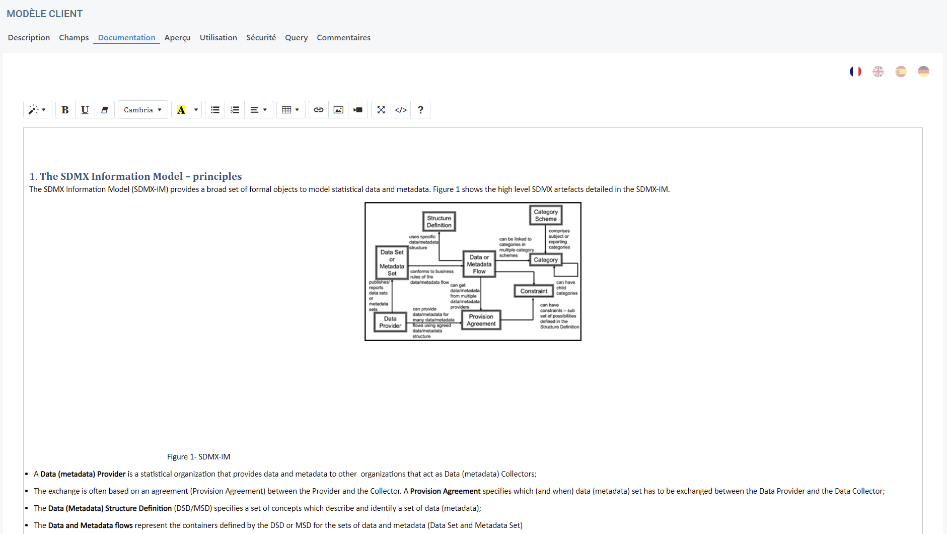Select the French flag language
The image size is (947, 534).
coord(855,72)
